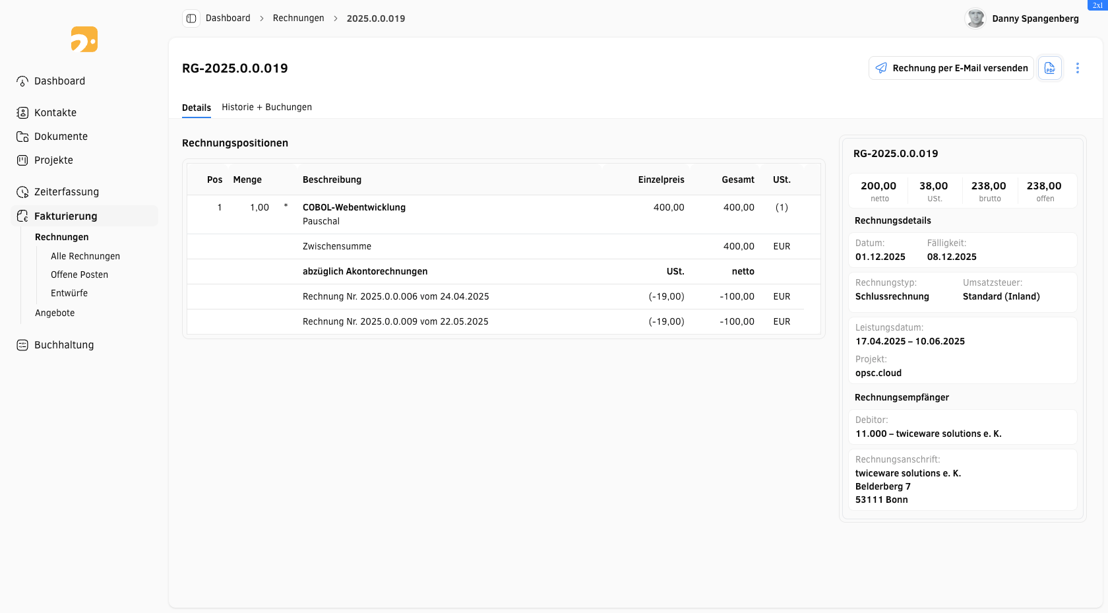Navigate to Rechnungen via the breadcrumb
1108x613 pixels.
tap(298, 18)
